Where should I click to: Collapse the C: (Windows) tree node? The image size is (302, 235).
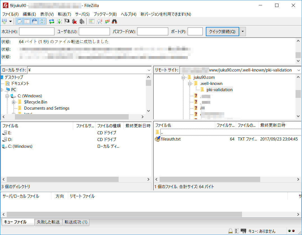(x=7, y=96)
